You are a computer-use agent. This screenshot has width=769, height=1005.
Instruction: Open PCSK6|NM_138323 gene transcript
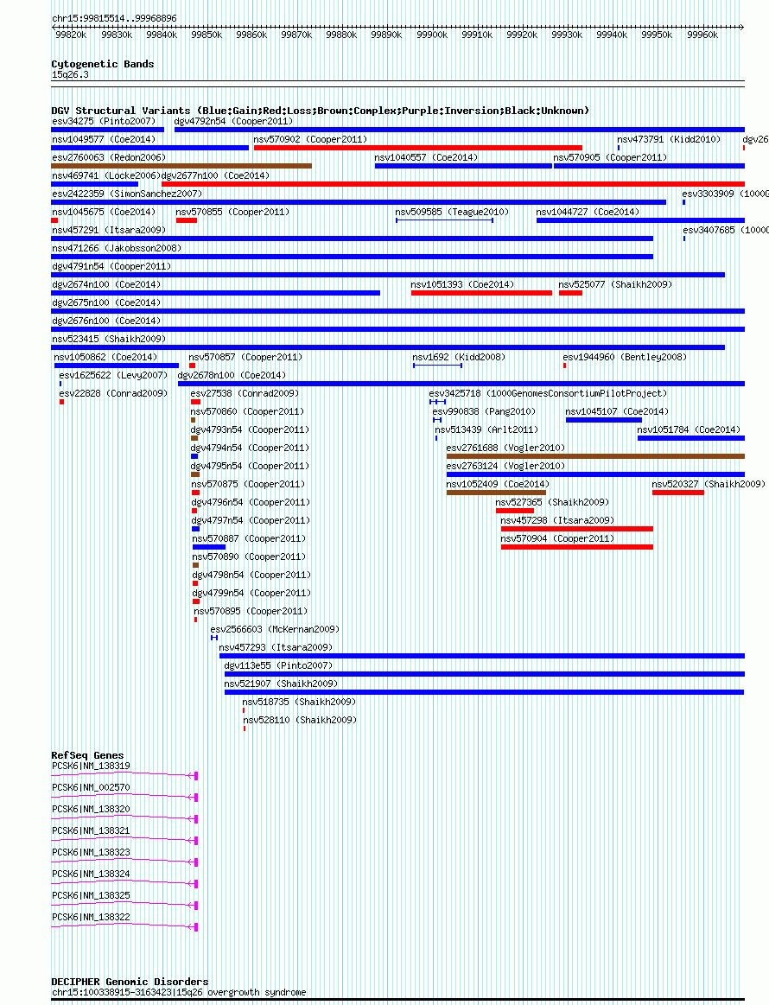pos(125,857)
